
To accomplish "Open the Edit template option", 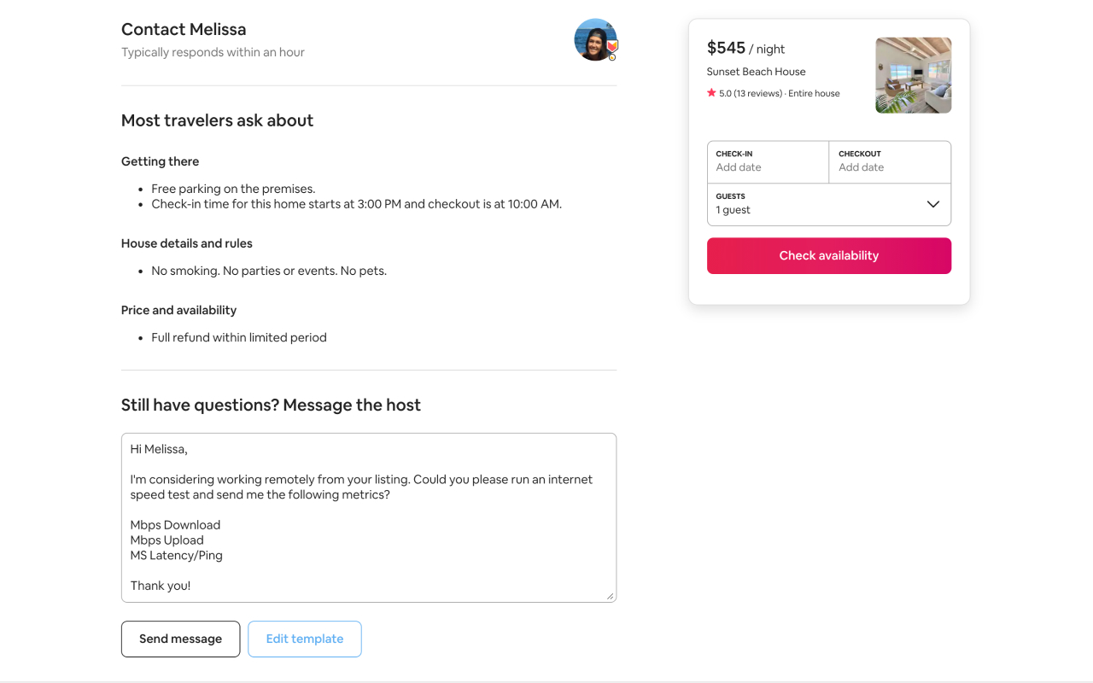I will (x=304, y=639).
